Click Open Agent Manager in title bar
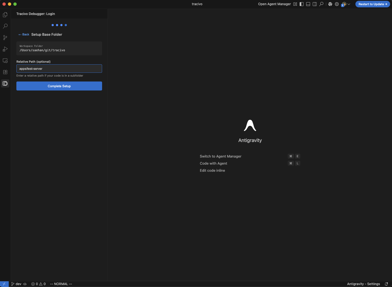The width and height of the screenshot is (392, 287). pyautogui.click(x=274, y=4)
